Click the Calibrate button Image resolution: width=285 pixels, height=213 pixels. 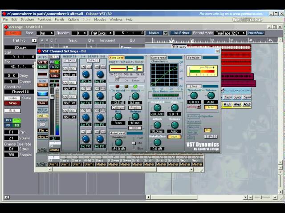pyautogui.click(x=118, y=107)
